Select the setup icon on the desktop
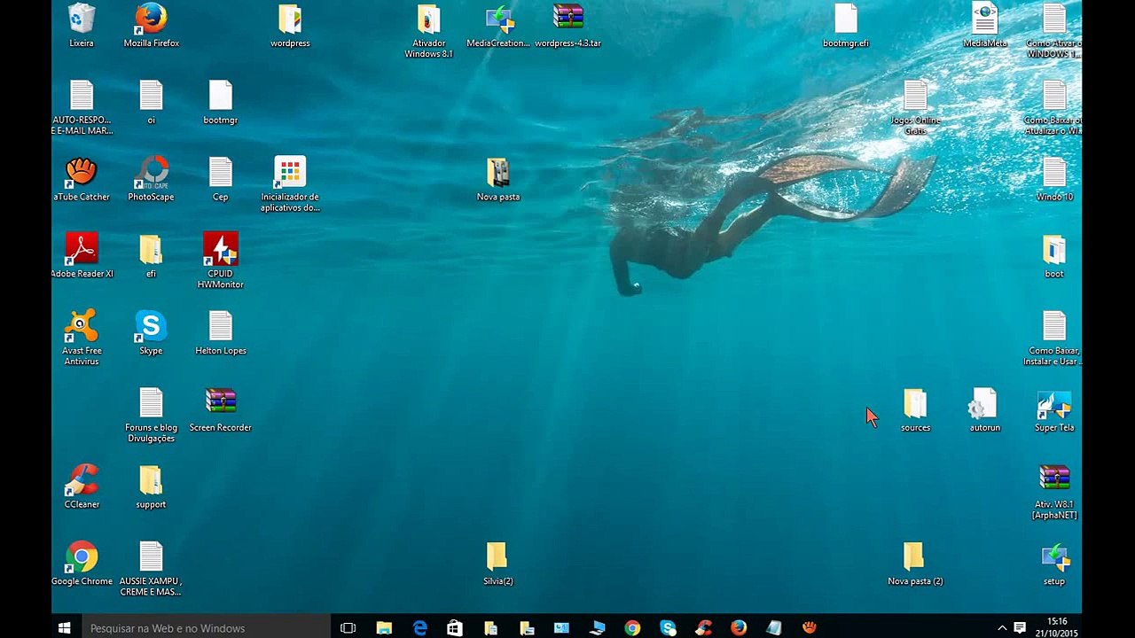The height and width of the screenshot is (638, 1135). tap(1054, 564)
